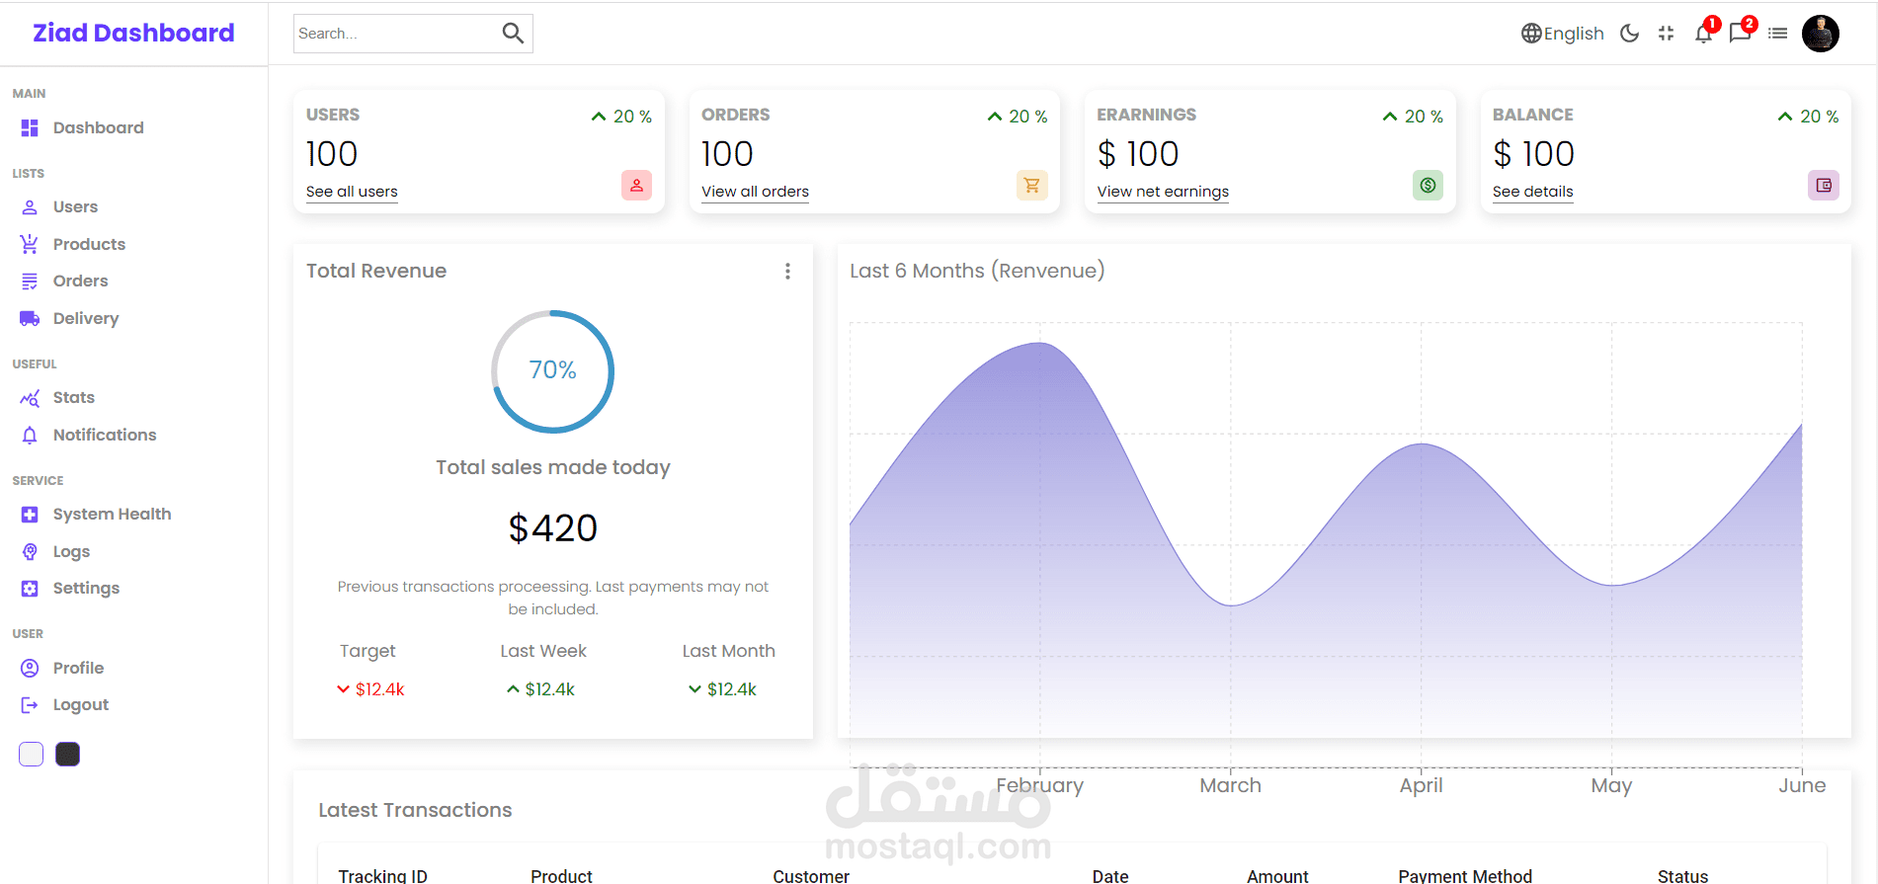The image size is (1878, 884).
Task: Click the Status column header
Action: [1682, 876]
